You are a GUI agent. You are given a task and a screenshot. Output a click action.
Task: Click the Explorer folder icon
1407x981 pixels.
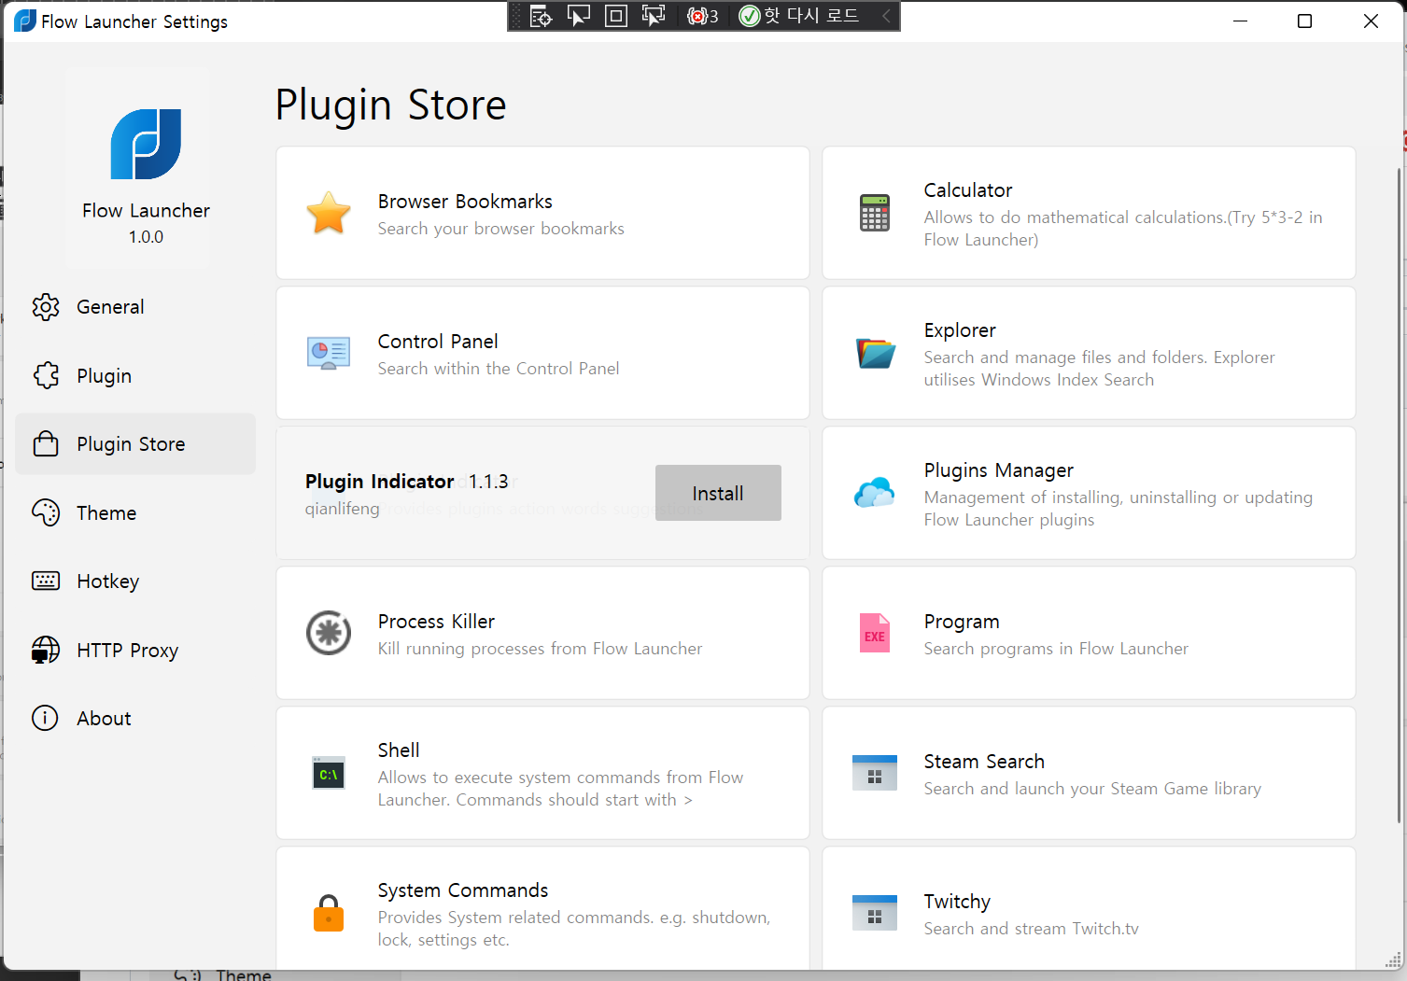point(876,353)
